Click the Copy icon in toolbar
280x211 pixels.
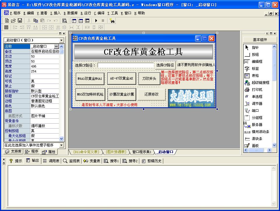click(x=36, y=21)
